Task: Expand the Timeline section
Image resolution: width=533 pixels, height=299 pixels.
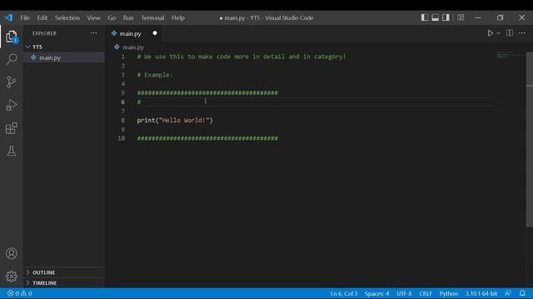Action: click(x=63, y=282)
